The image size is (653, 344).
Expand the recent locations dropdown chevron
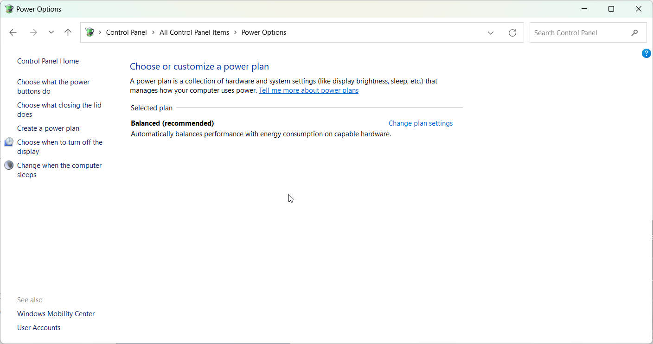point(51,32)
